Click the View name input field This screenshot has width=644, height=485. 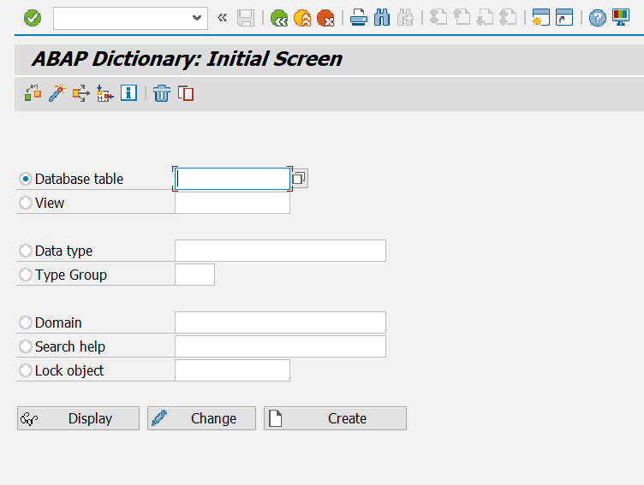[x=232, y=203]
